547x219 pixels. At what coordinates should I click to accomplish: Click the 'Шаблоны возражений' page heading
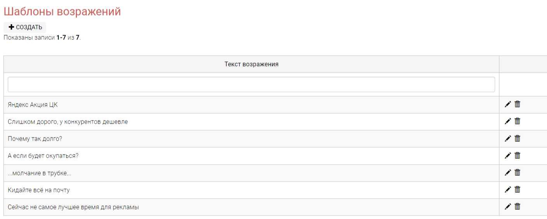pos(62,12)
